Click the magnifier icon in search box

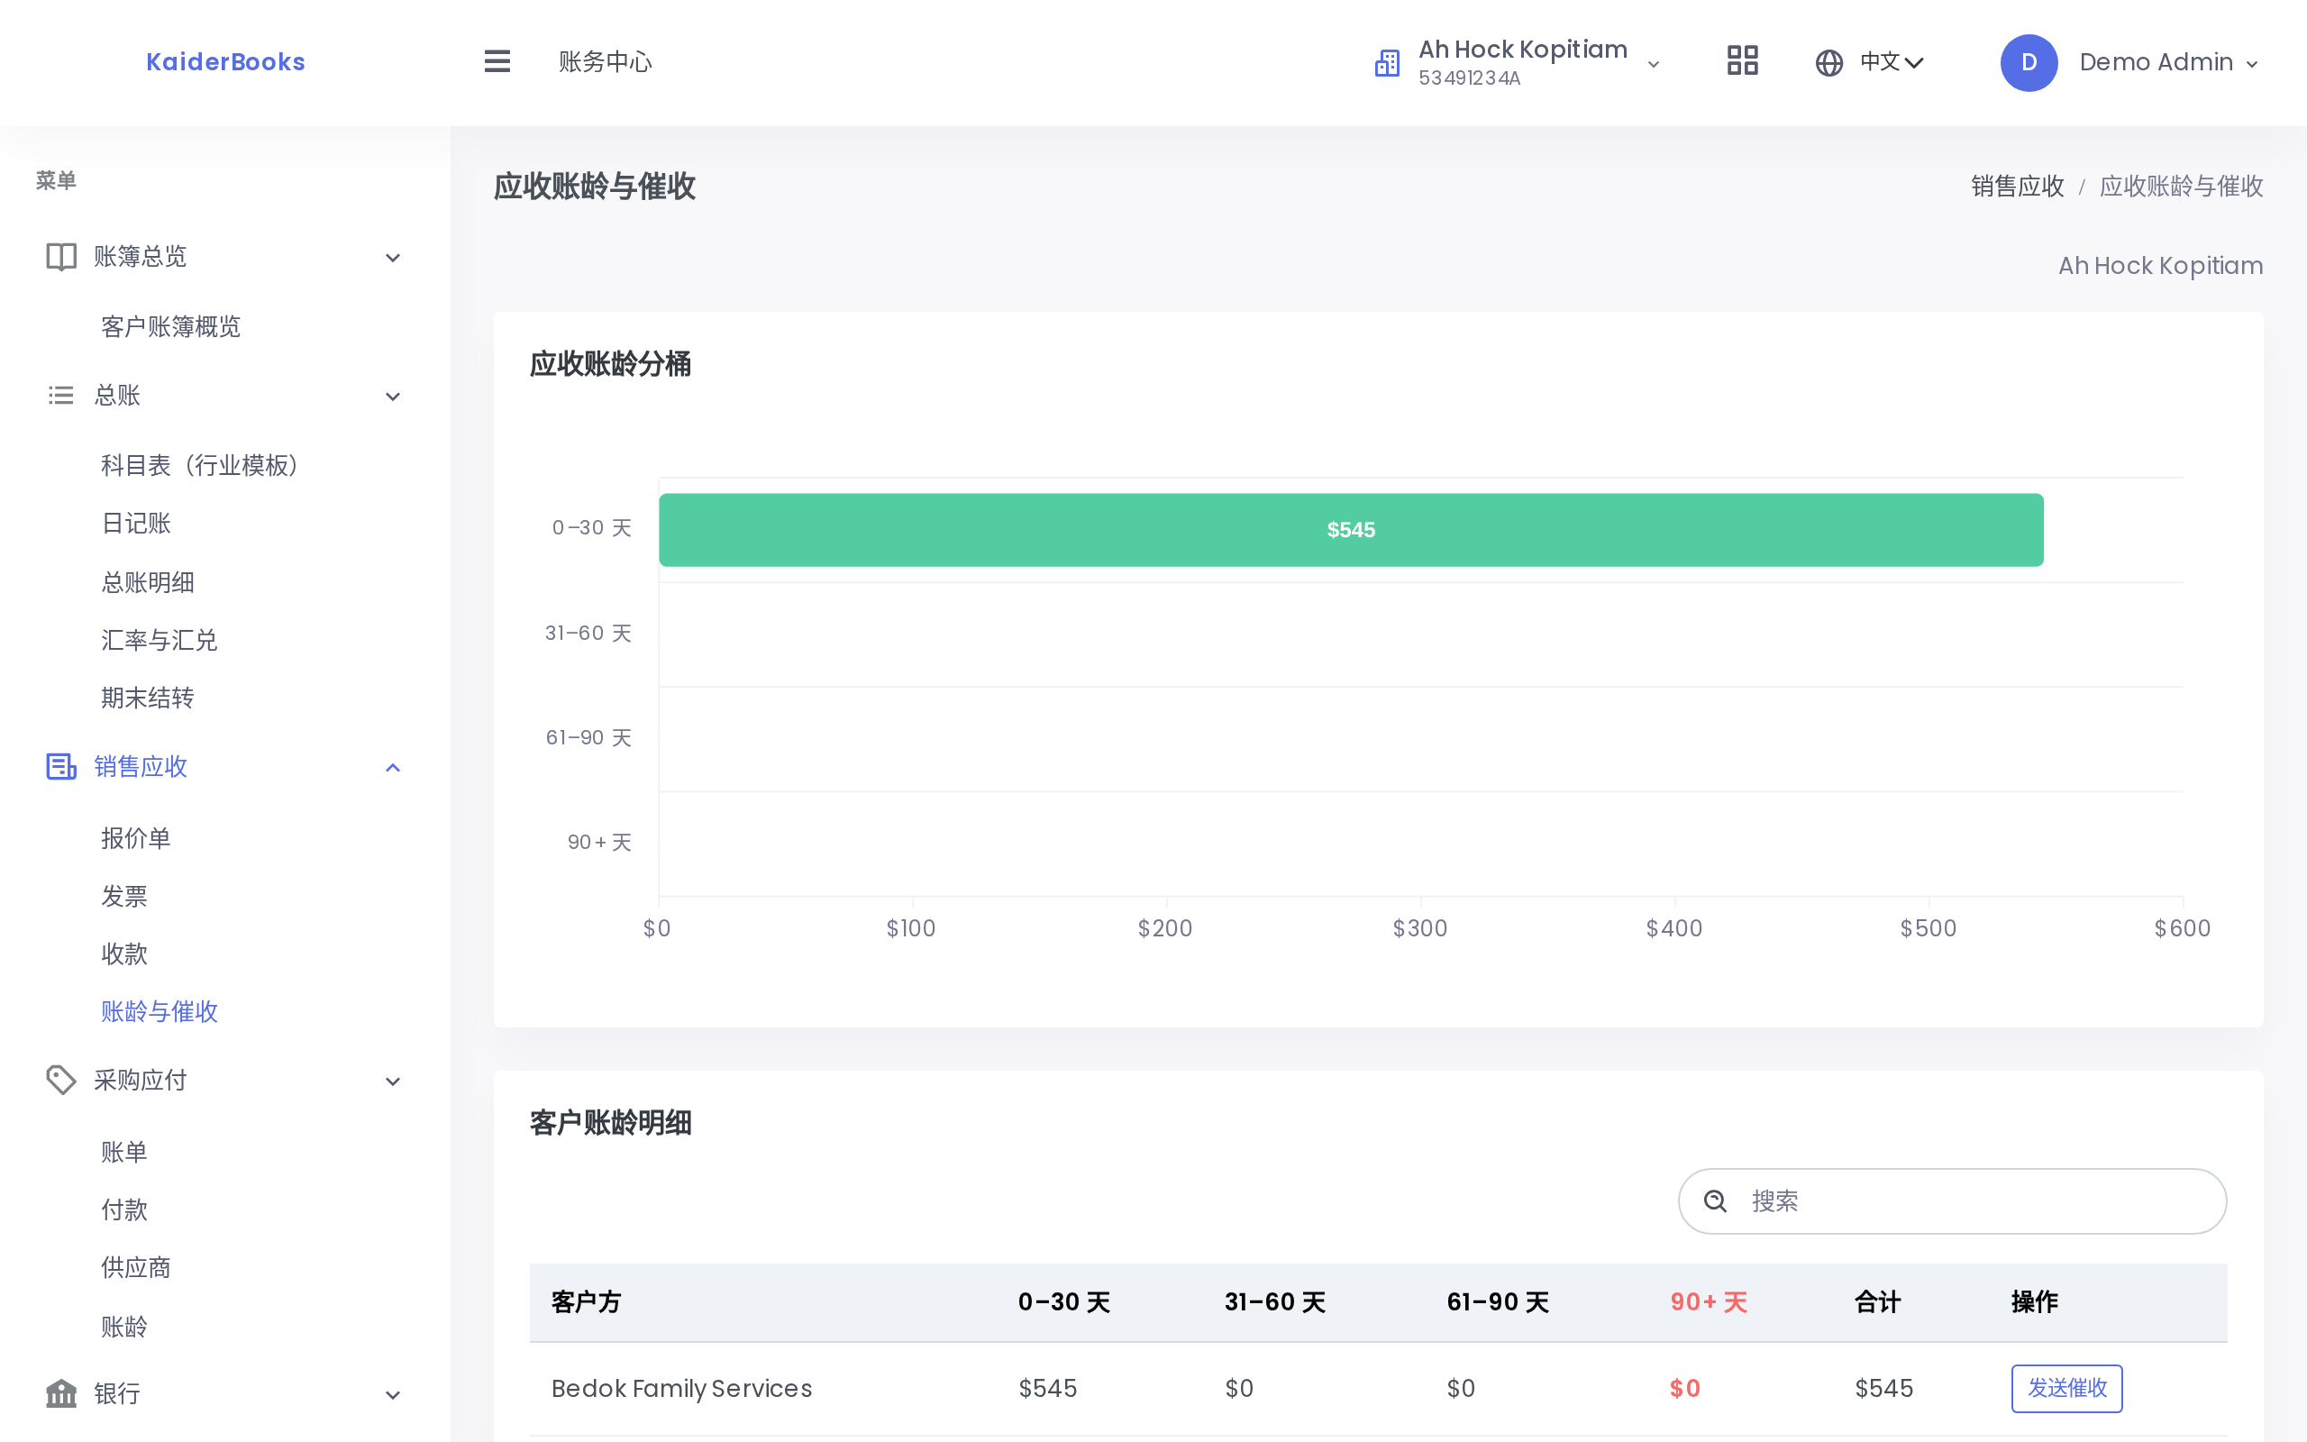(1715, 1201)
